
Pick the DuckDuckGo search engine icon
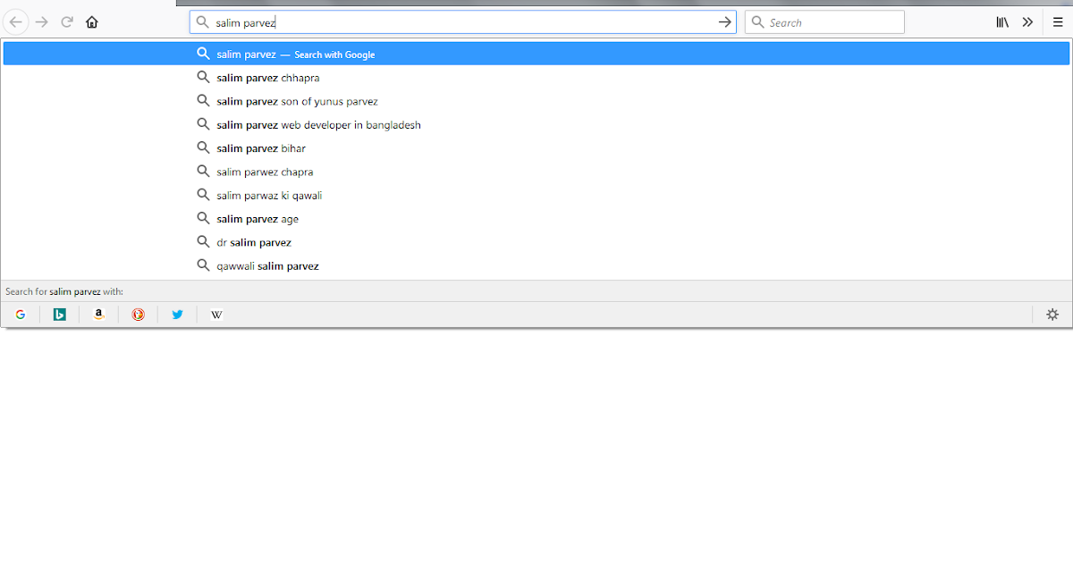[x=138, y=314]
